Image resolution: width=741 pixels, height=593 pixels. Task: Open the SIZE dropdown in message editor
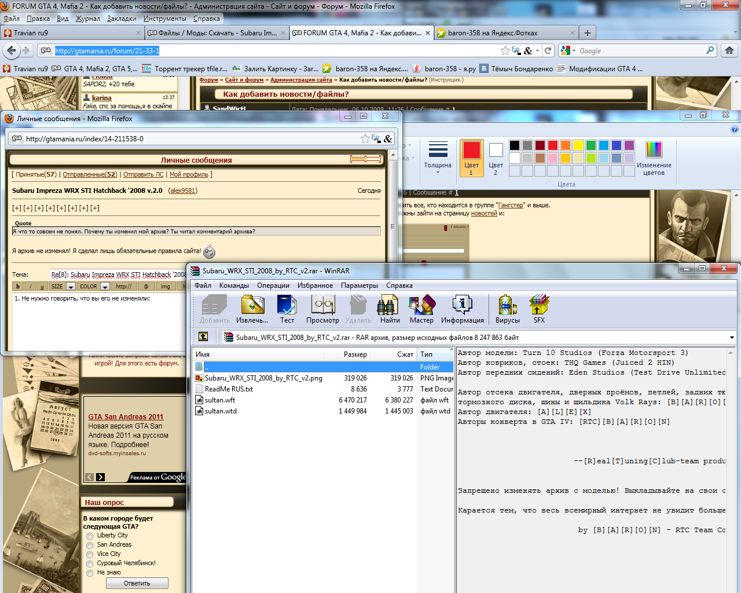tap(71, 287)
